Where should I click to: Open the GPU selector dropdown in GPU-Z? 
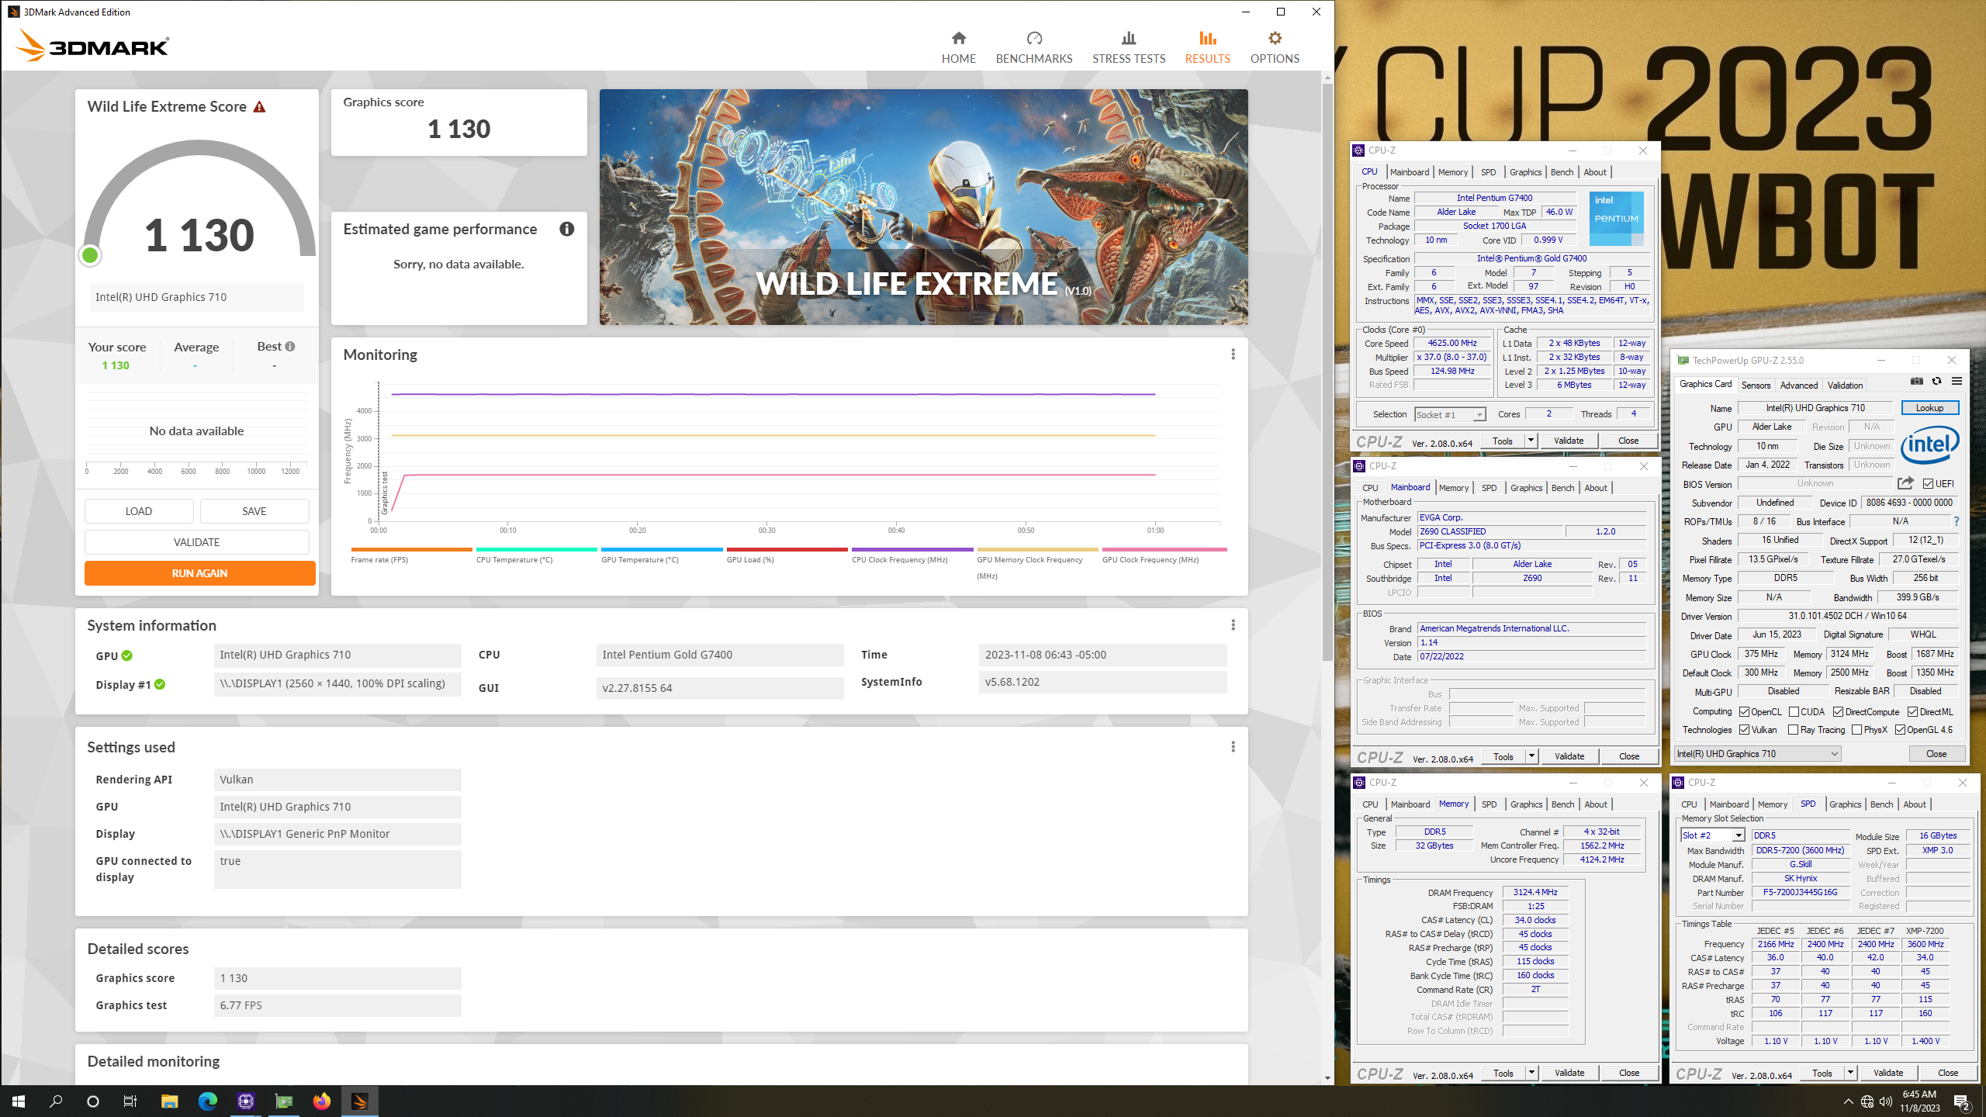1756,754
